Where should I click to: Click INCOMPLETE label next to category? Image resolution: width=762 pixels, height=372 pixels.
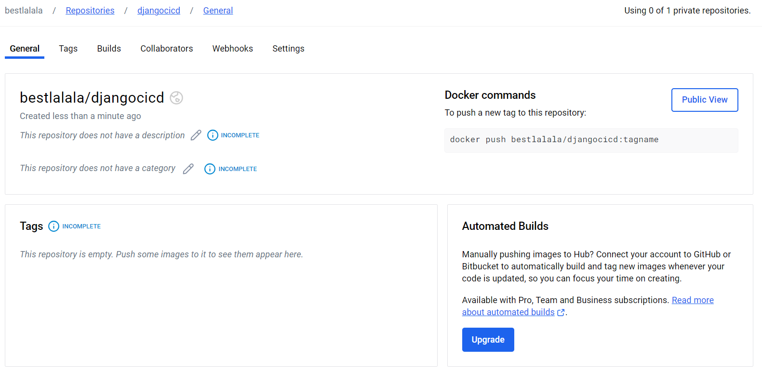pos(238,169)
